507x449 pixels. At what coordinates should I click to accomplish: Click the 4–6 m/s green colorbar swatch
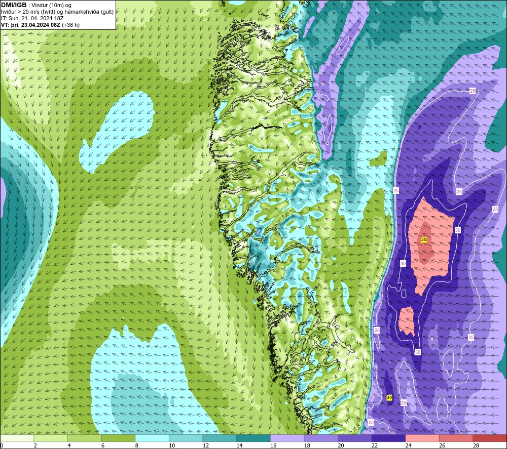[84, 438]
